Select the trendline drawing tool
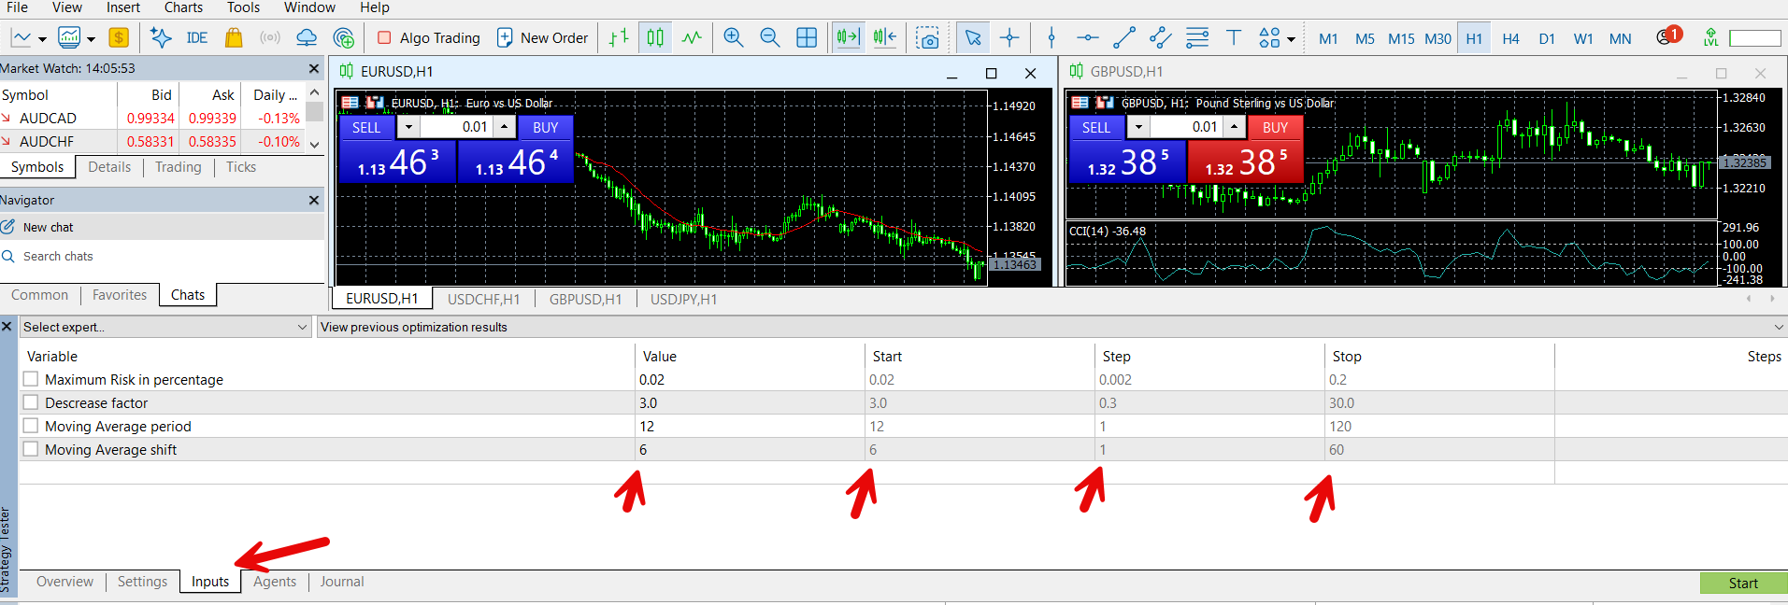The image size is (1788, 605). tap(1124, 38)
